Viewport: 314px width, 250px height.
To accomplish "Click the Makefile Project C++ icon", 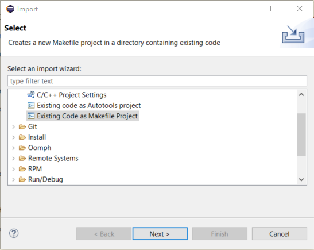I will click(x=31, y=116).
